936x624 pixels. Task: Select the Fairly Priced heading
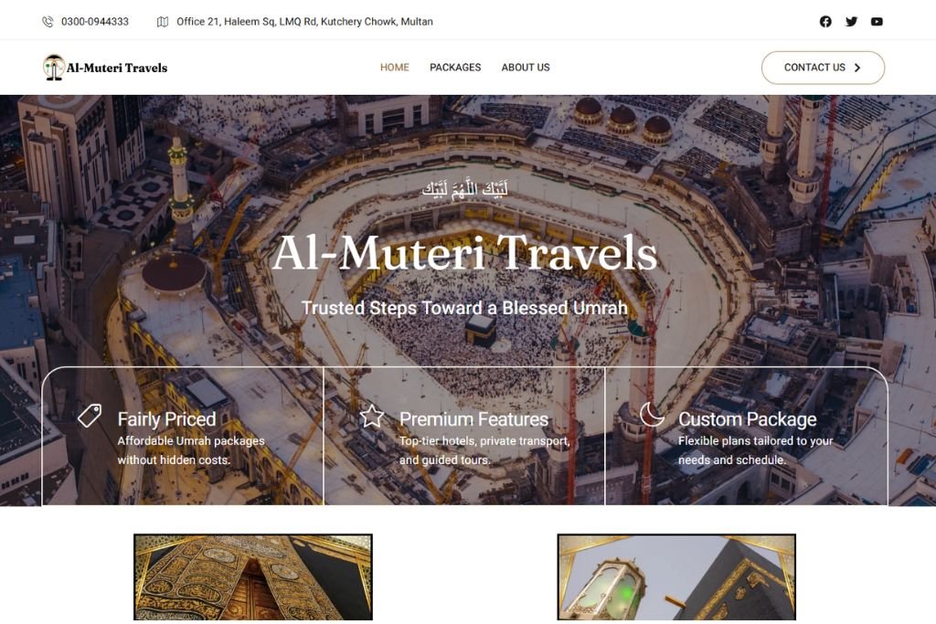click(166, 418)
